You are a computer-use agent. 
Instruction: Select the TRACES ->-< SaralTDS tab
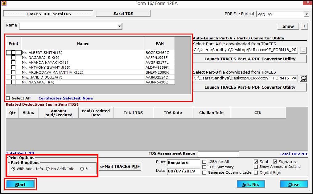tap(48, 13)
